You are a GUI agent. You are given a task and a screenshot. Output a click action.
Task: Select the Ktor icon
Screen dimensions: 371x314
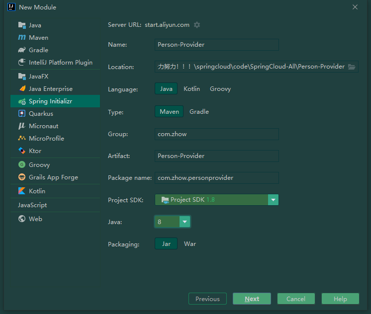tap(22, 151)
